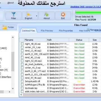Click the file list's left scroll arrow

click(x=21, y=95)
